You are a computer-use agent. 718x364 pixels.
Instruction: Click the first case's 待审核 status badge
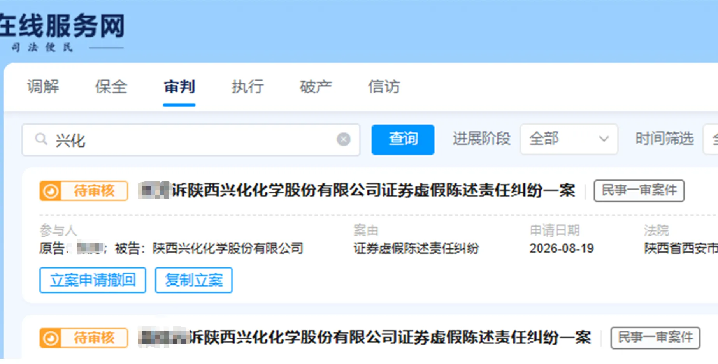(x=84, y=191)
